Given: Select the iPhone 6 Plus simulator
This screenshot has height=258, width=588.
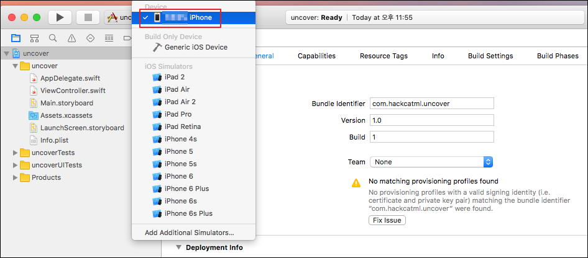Looking at the screenshot, I should 193,189.
